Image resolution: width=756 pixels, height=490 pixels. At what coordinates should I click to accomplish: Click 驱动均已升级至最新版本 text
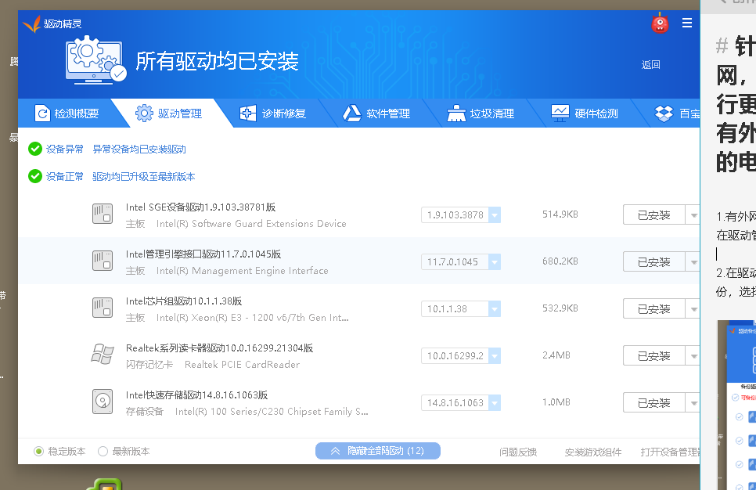click(x=144, y=177)
